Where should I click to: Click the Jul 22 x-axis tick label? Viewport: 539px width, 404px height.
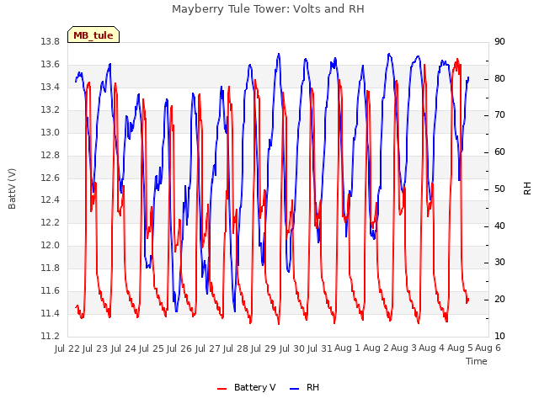67,348
